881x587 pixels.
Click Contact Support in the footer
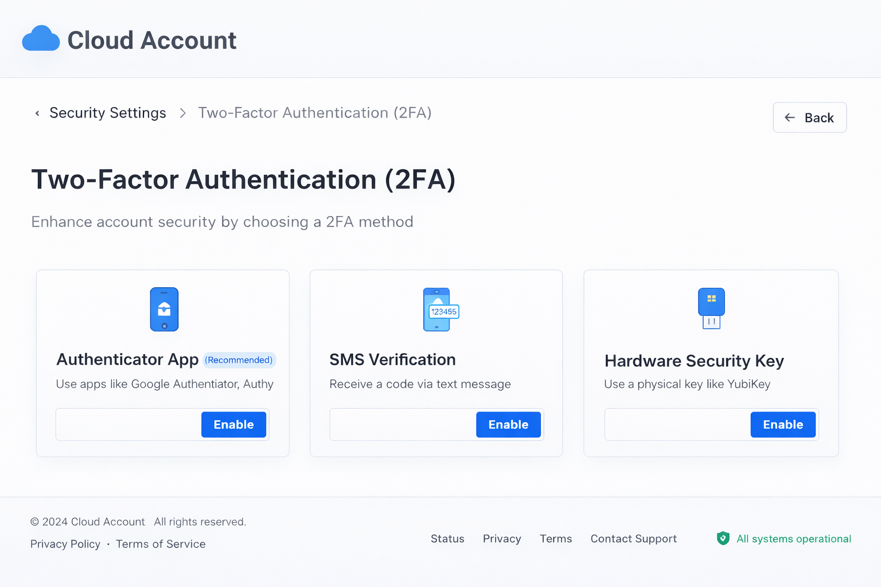click(633, 539)
